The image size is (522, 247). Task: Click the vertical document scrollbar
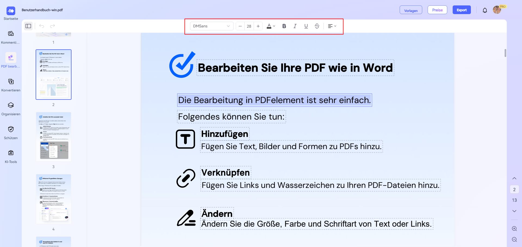tap(505, 53)
